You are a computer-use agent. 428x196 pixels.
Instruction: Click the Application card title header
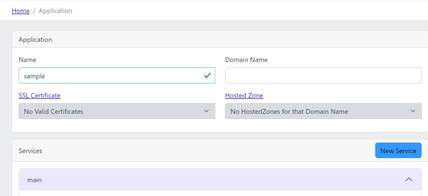(35, 39)
